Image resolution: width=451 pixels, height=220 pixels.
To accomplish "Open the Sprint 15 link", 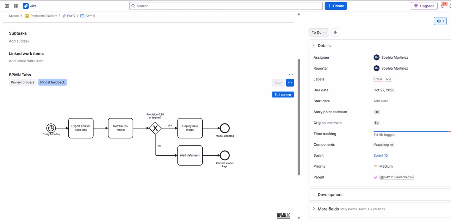I will pos(381,155).
